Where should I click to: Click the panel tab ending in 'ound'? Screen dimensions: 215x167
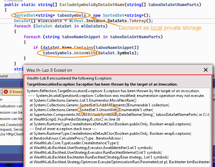coord(4,76)
